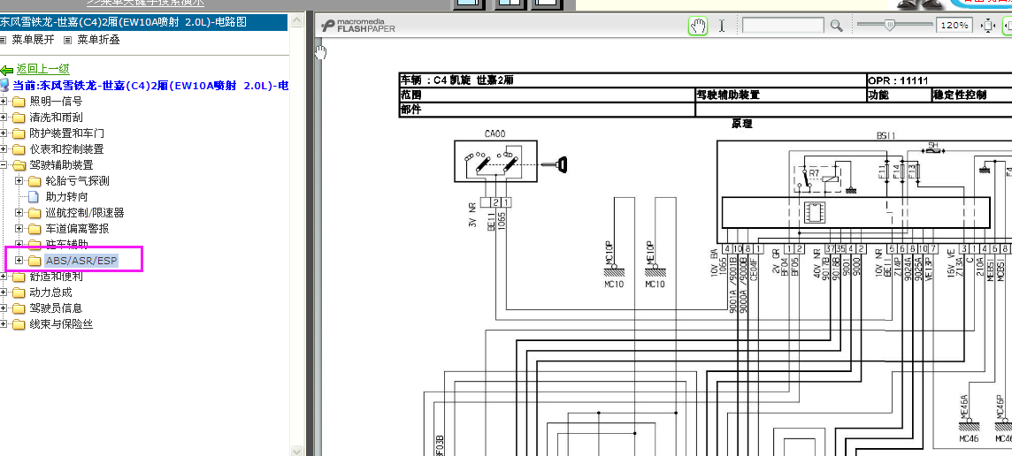Expand the 轮胎亏气探测 subfolder
Image resolution: width=1012 pixels, height=456 pixels.
pyautogui.click(x=19, y=180)
